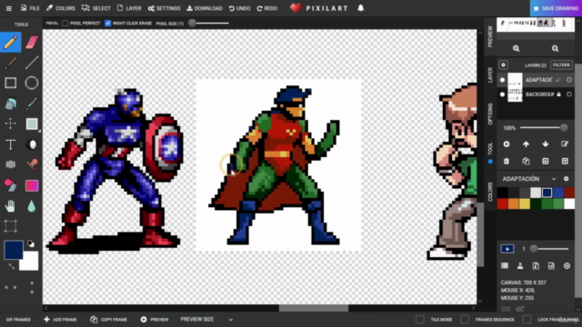Choose the Gradient tool
Screen dimensions: 582x327
click(x=32, y=185)
